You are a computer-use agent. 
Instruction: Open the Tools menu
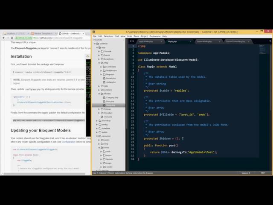pos(136,36)
